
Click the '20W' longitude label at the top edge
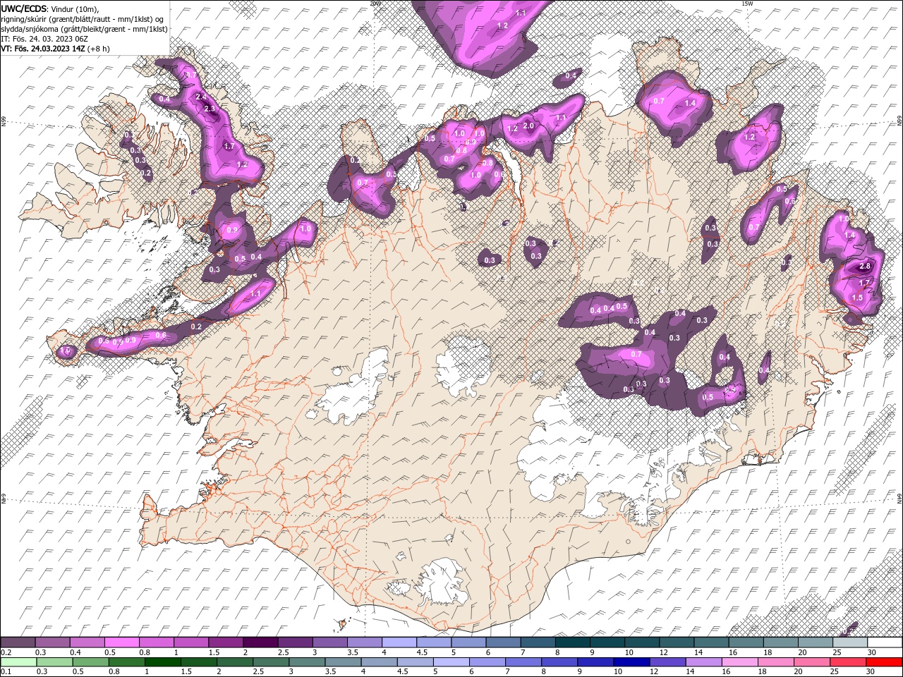pyautogui.click(x=375, y=4)
